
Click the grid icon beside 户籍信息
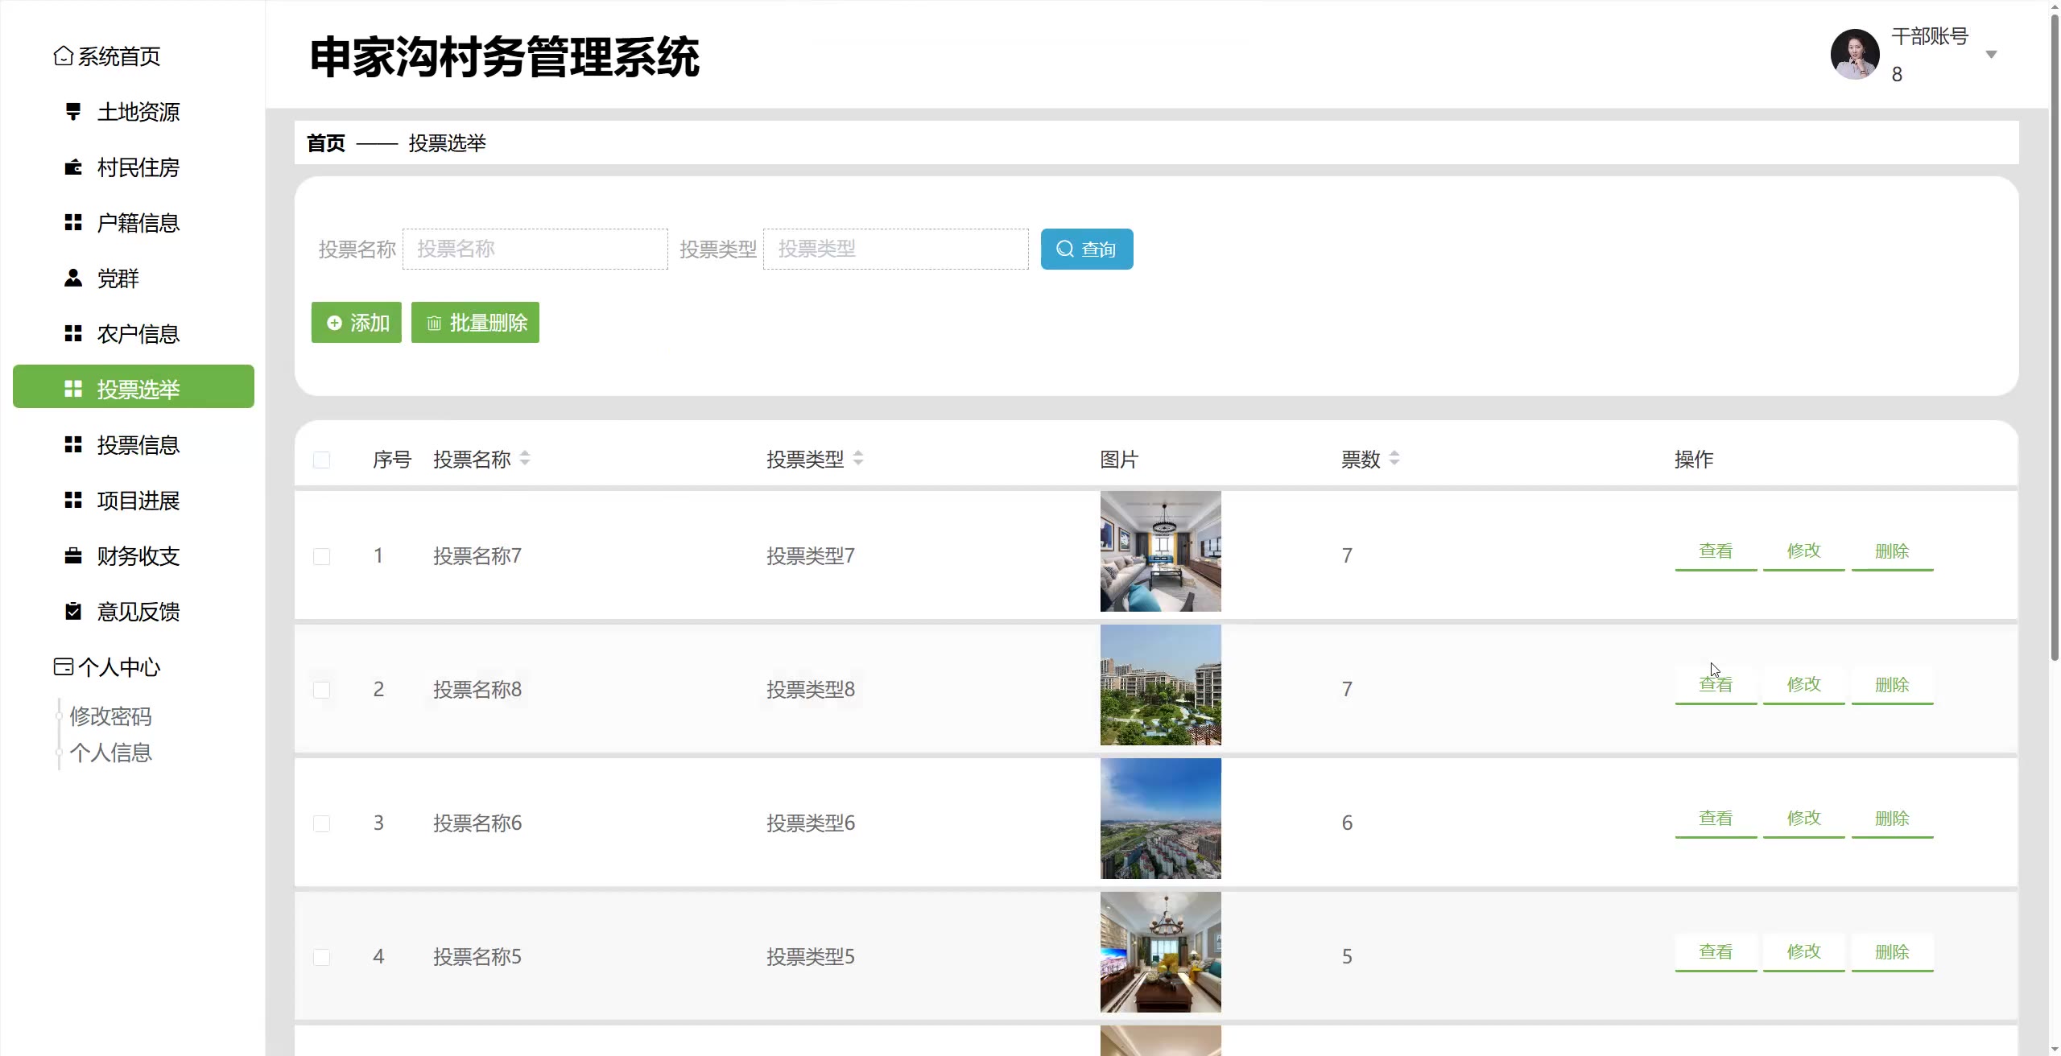(x=72, y=223)
